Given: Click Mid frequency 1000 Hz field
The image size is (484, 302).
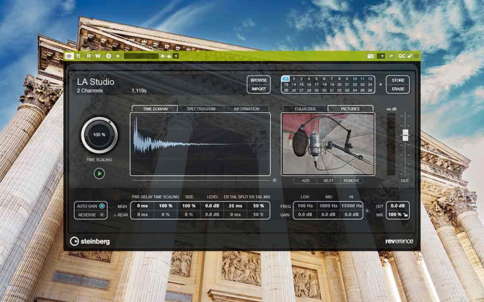Looking at the screenshot, I should point(328,206).
